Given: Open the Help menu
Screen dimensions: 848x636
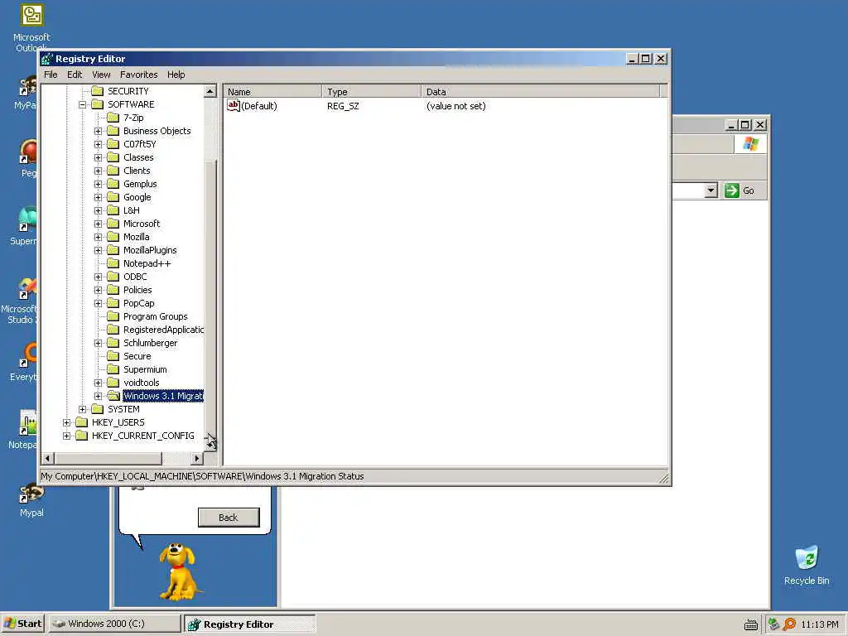Looking at the screenshot, I should click(176, 75).
